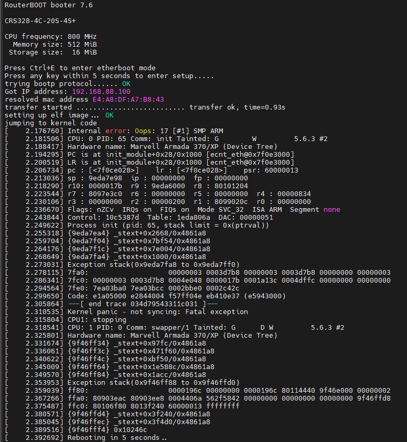Click the IP address 192.168.88.100

pyautogui.click(x=101, y=92)
